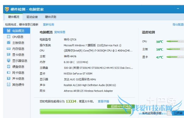The height and width of the screenshot is (118, 184).
Task: Open the 网卡信息 network card icon
Action: tap(9, 72)
